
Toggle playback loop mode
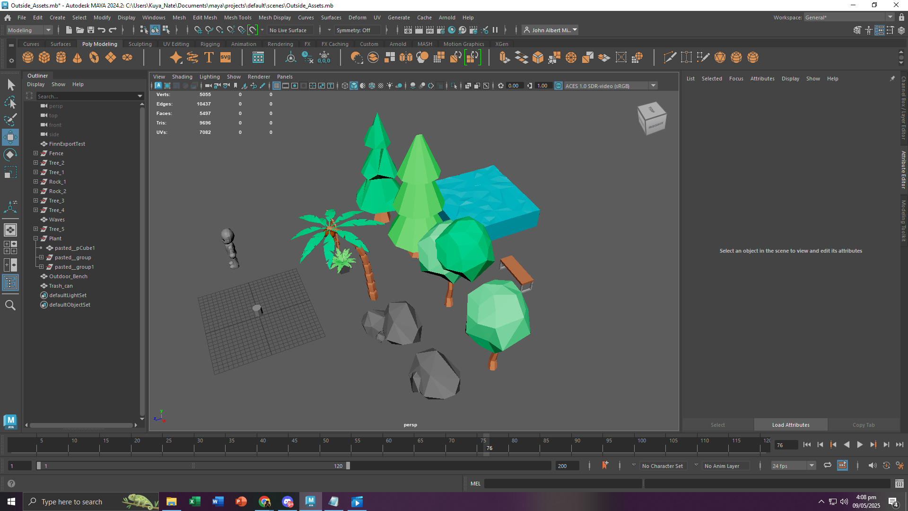click(x=827, y=466)
